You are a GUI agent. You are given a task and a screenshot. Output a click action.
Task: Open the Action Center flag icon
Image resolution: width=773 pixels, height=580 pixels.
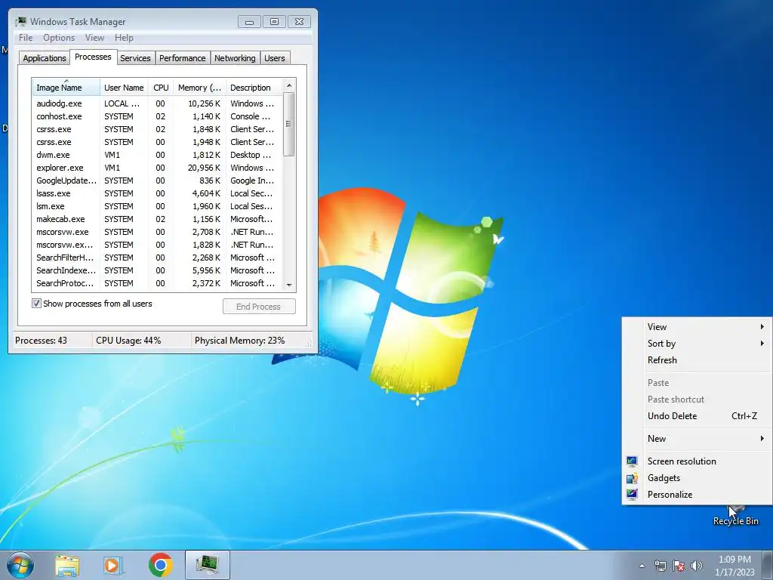click(679, 566)
